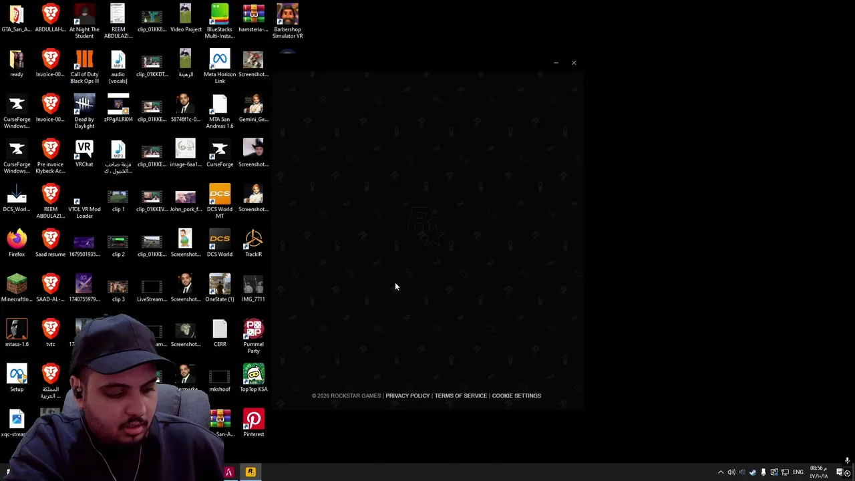Switch the ENG input language indicator
This screenshot has width=855, height=481.
[x=798, y=472]
